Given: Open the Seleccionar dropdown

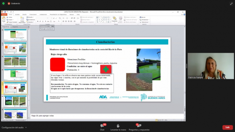Looking at the screenshot, I should 145,22.
